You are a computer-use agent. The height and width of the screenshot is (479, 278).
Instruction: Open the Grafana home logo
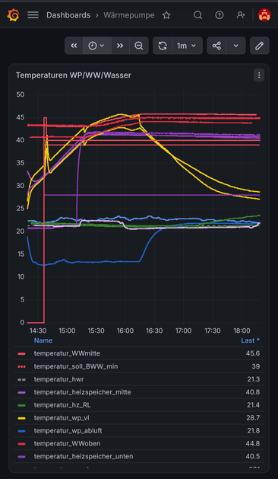pyautogui.click(x=14, y=15)
